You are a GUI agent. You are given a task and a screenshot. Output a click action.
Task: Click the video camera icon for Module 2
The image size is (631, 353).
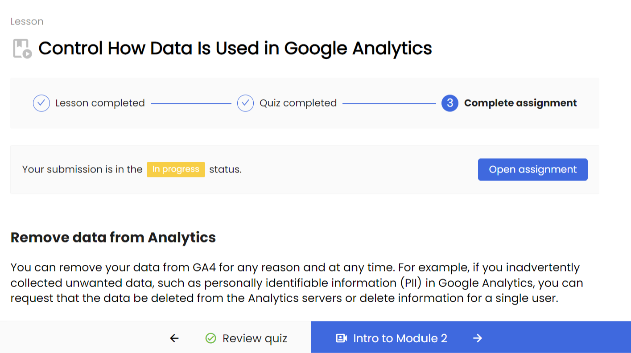click(x=341, y=338)
